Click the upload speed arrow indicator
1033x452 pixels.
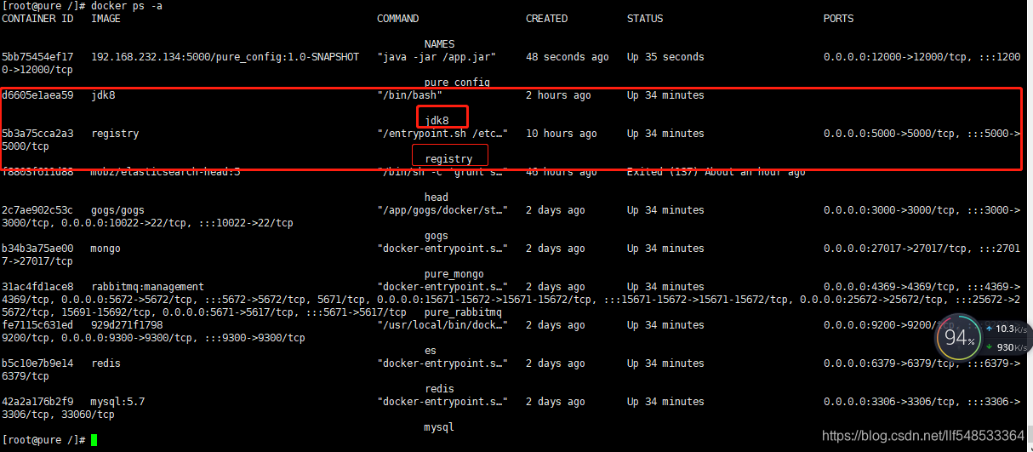[x=990, y=329]
